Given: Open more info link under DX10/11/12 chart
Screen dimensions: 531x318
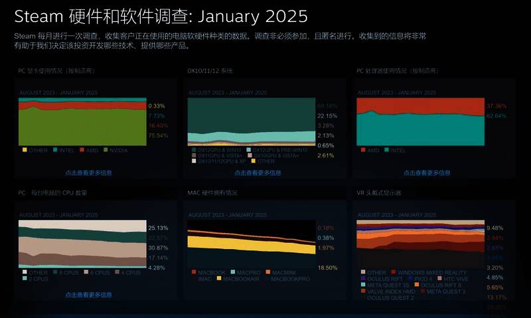Looking at the screenshot, I should (258, 173).
